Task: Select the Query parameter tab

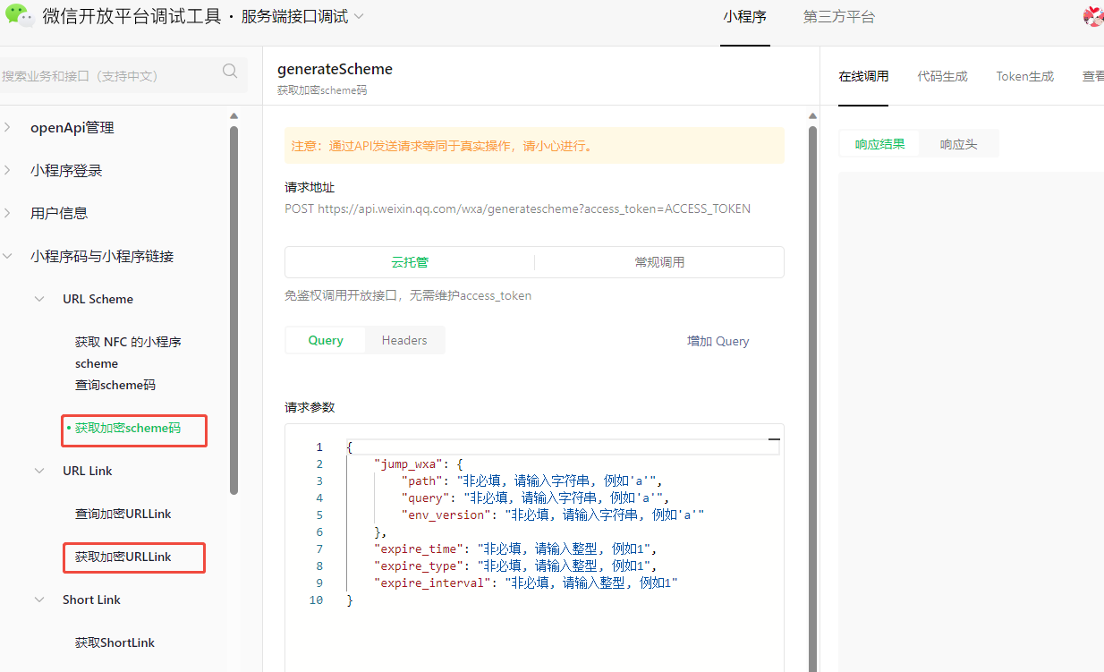Action: coord(326,340)
